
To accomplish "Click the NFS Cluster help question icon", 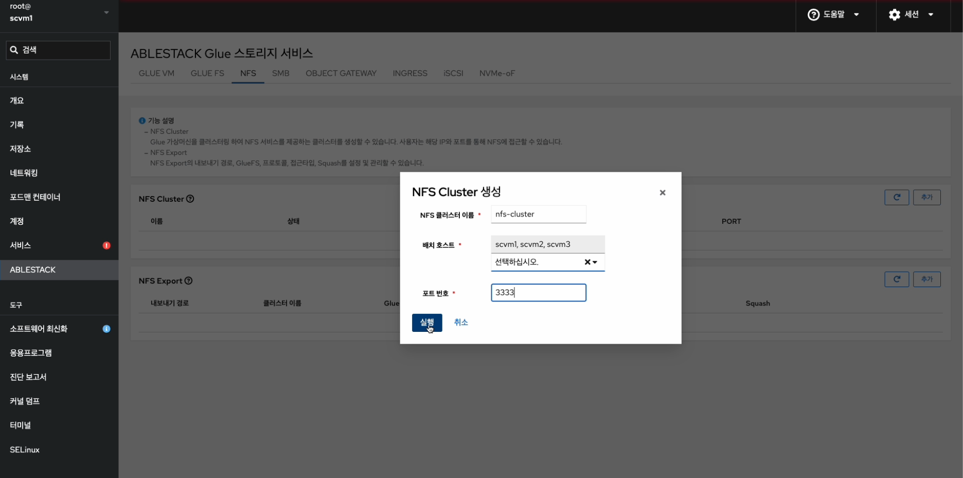I will click(190, 199).
